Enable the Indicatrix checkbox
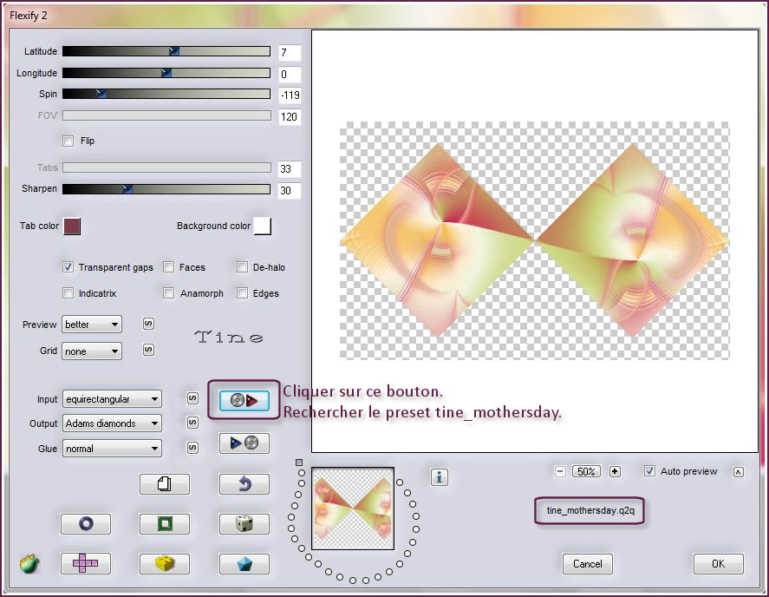 point(68,293)
